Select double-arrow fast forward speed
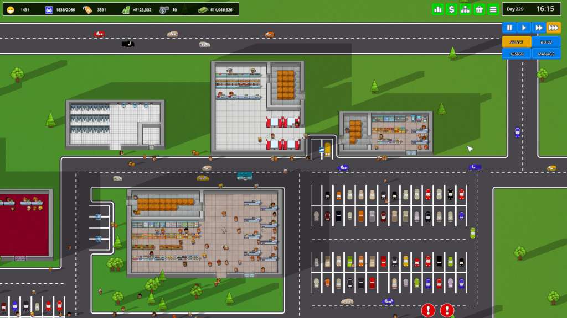Viewport: 567px width, 318px height. coord(538,27)
